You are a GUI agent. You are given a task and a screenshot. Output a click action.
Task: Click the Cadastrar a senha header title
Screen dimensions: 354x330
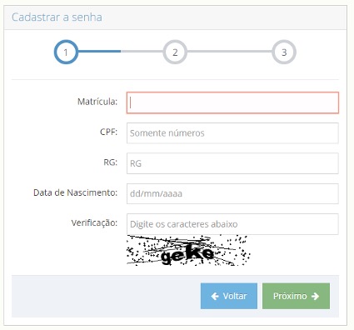[57, 17]
